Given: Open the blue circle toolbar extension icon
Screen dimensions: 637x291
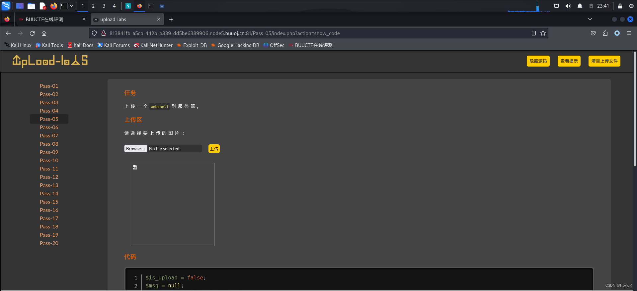Looking at the screenshot, I should coord(617,33).
